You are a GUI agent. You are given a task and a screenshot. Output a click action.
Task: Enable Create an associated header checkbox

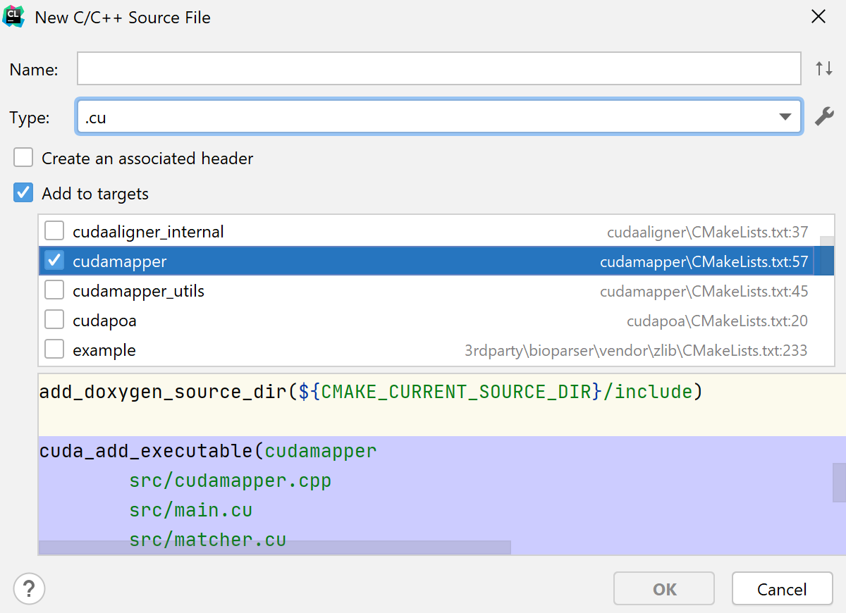(x=23, y=158)
